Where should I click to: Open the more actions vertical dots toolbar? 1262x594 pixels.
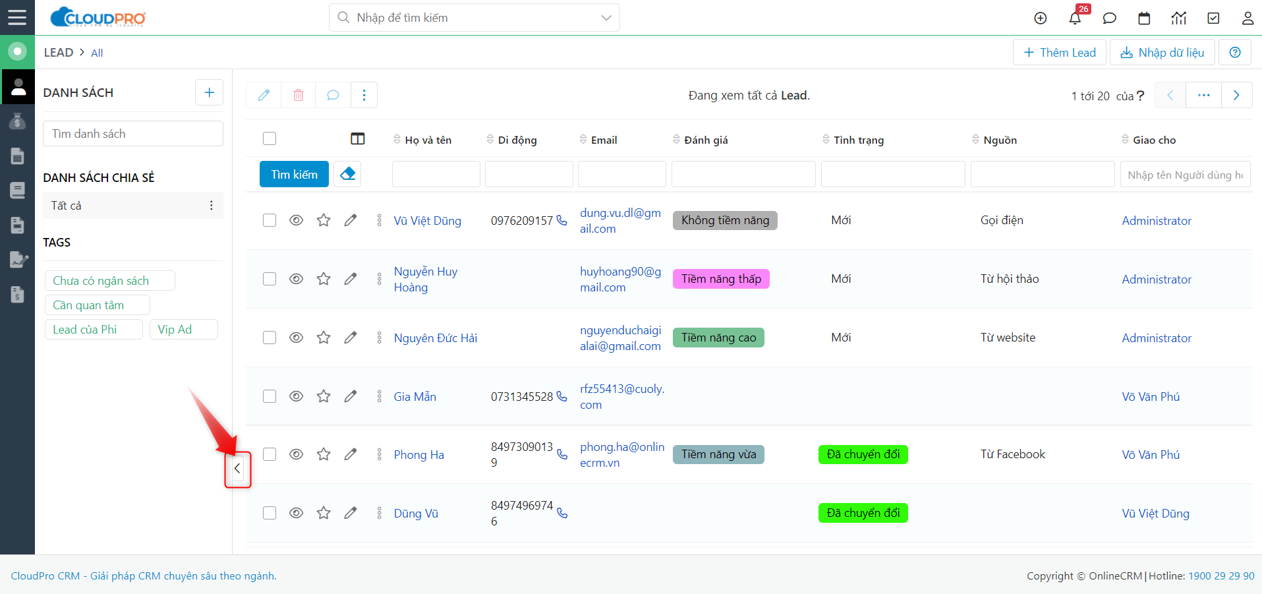tap(364, 95)
